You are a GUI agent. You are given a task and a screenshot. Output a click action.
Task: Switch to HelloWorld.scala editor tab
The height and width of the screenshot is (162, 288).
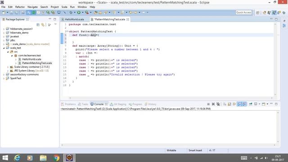pyautogui.click(x=74, y=19)
